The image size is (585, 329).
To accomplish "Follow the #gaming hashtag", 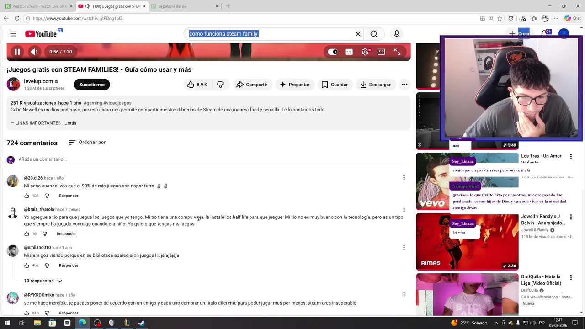I will [x=93, y=103].
